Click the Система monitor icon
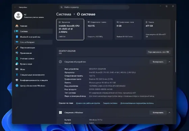189x131 pixels. pyautogui.click(x=17, y=31)
